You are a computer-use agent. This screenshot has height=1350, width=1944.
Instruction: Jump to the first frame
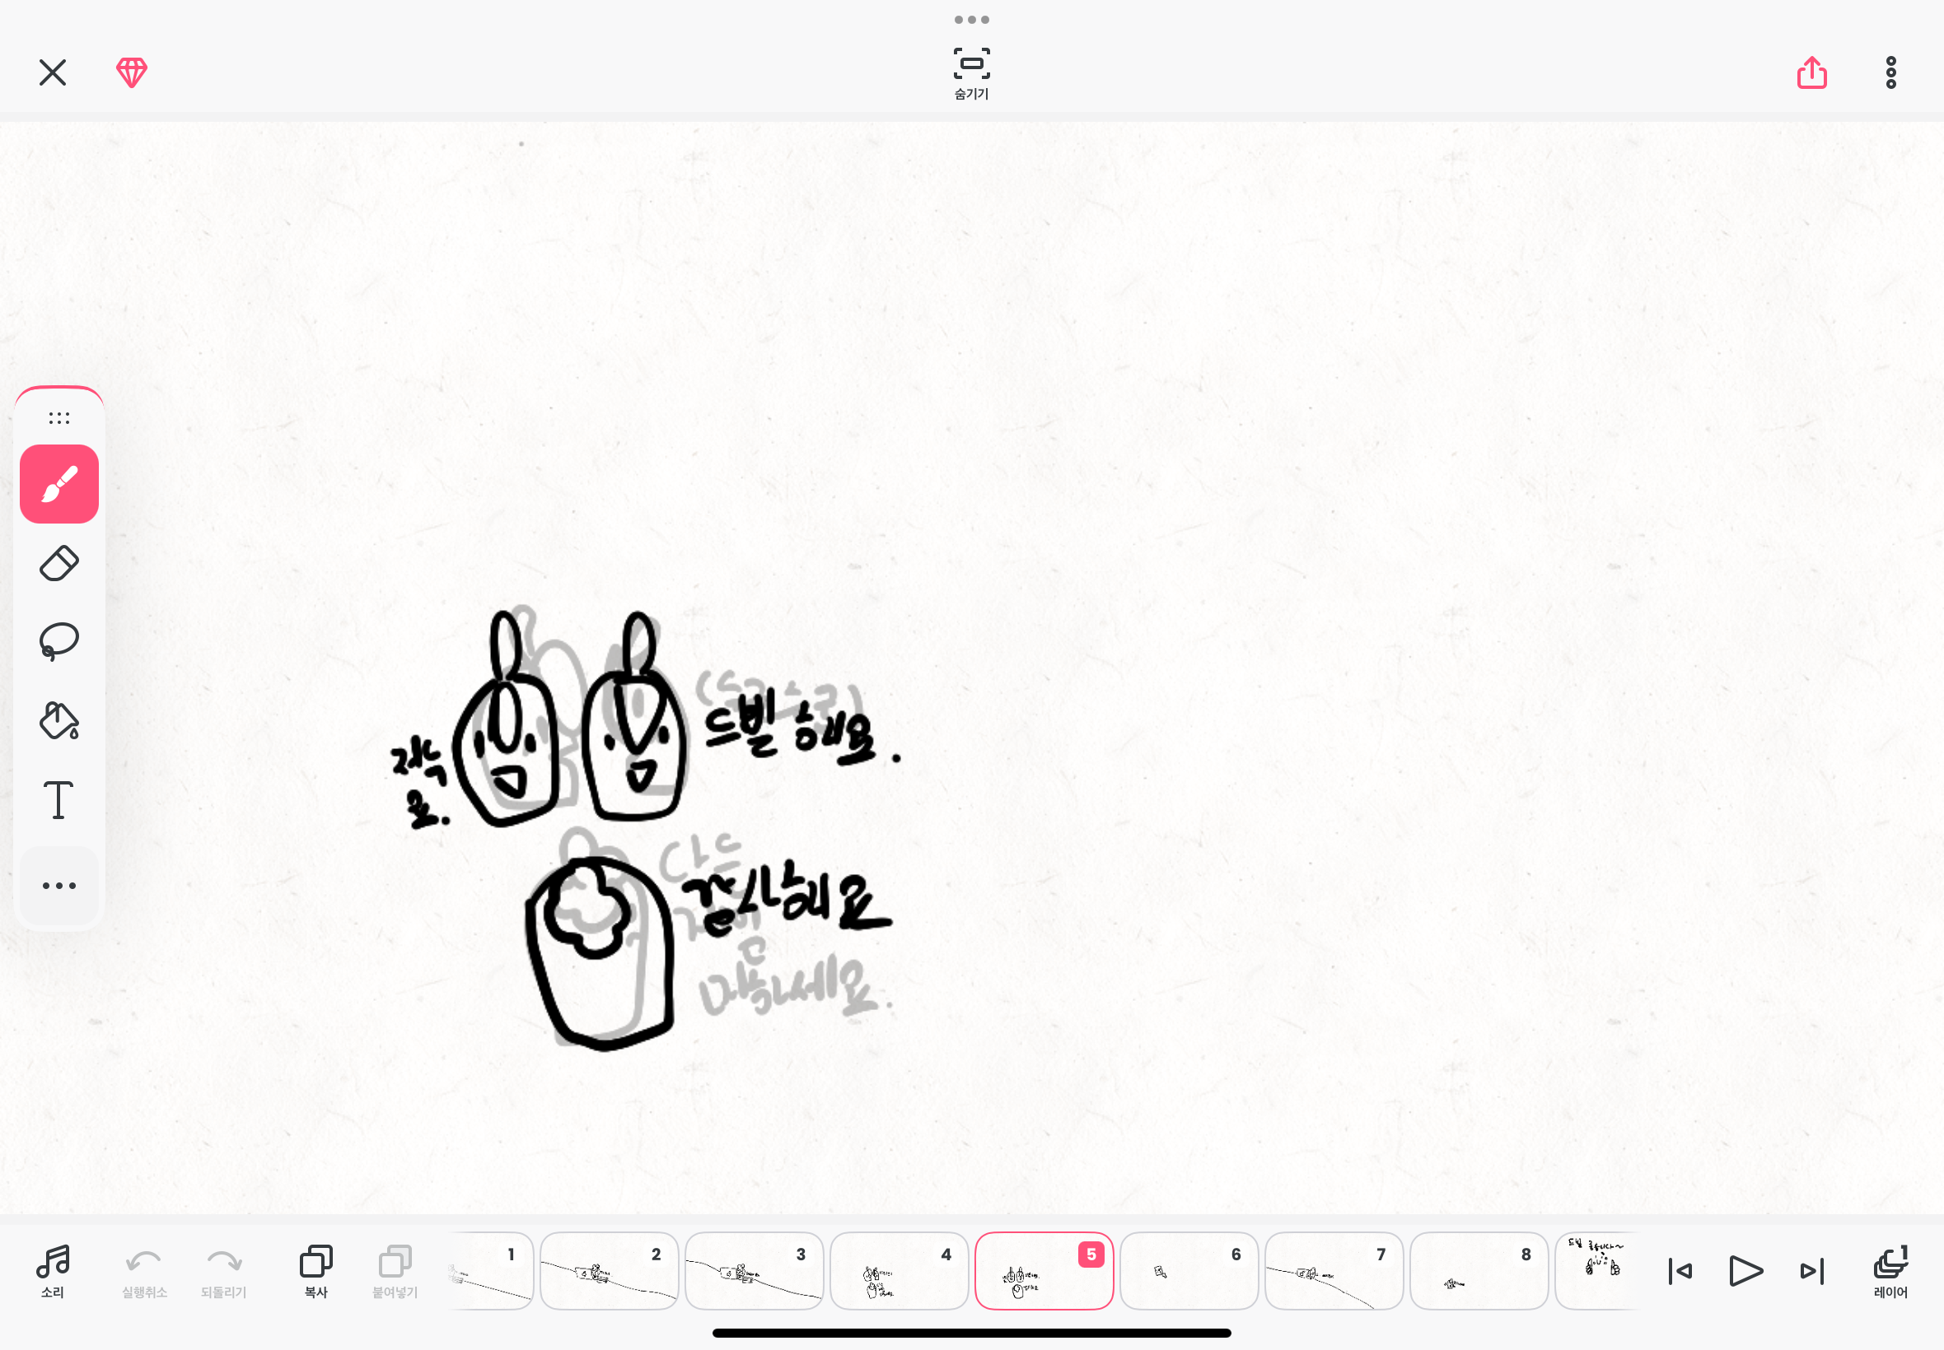tap(1680, 1270)
